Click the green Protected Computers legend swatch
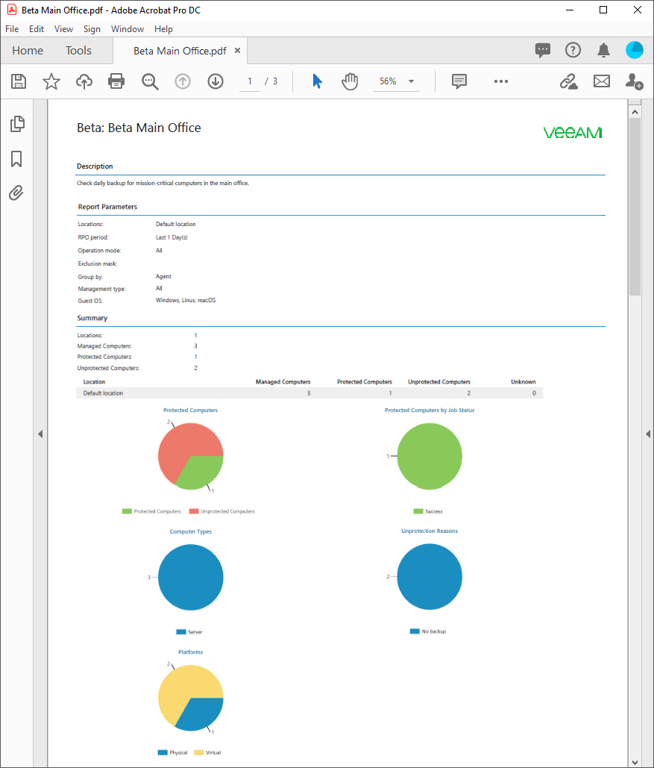Viewport: 654px width, 768px height. (127, 511)
